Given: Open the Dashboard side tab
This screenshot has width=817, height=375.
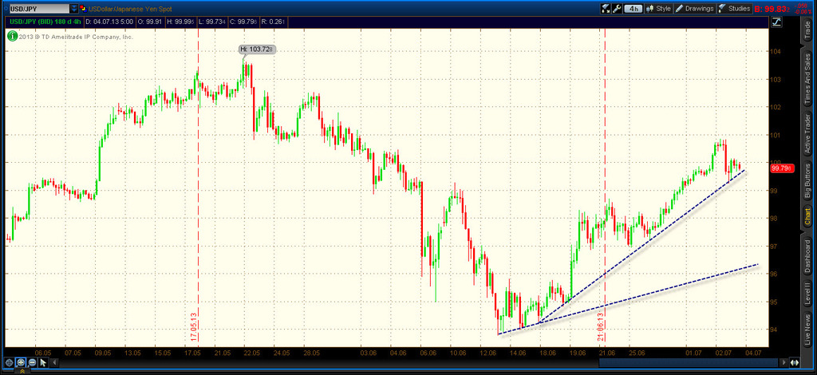Looking at the screenshot, I should pyautogui.click(x=807, y=255).
